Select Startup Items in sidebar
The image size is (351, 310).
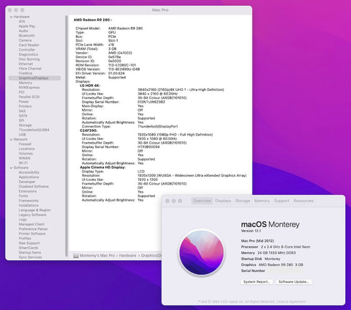tap(30, 253)
